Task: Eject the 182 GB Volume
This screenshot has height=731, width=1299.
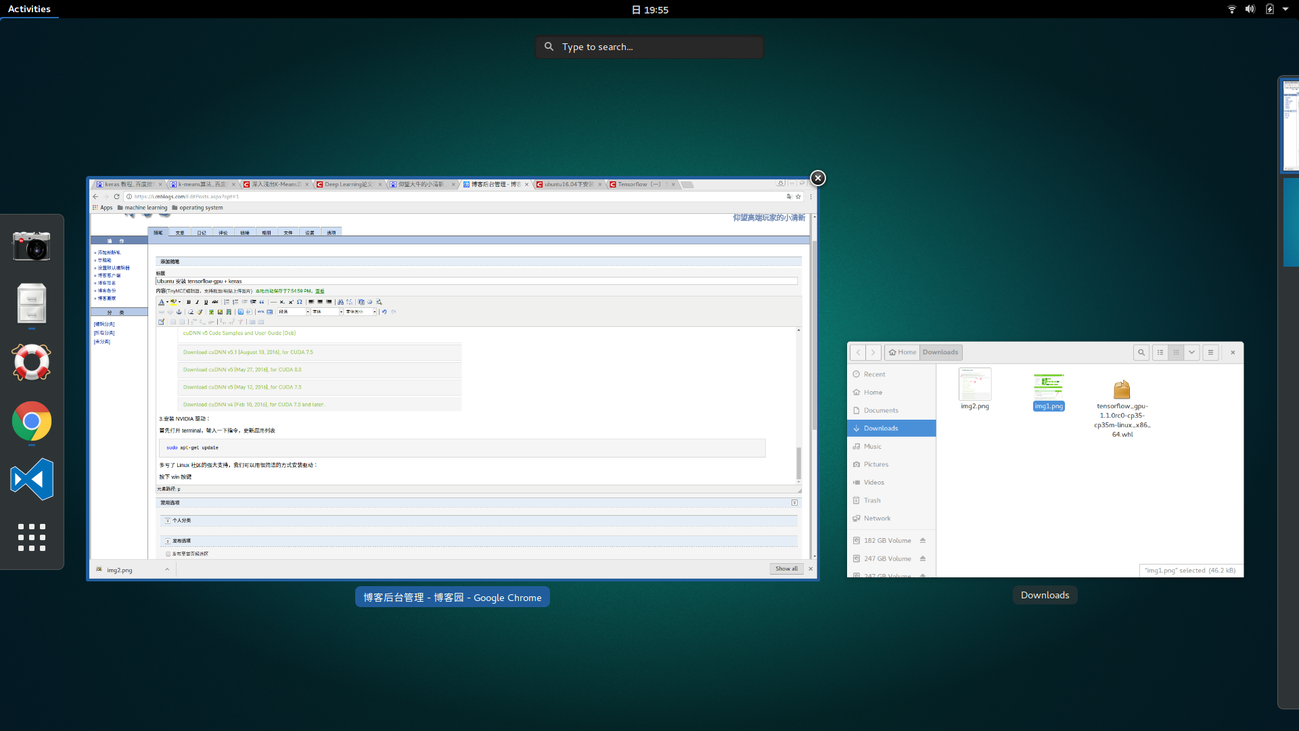Action: 922,540
